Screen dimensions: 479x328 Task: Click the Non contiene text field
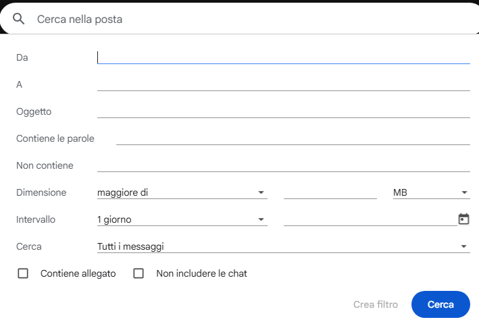click(283, 165)
